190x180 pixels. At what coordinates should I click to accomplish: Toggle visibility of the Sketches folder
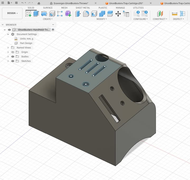coord(13,61)
